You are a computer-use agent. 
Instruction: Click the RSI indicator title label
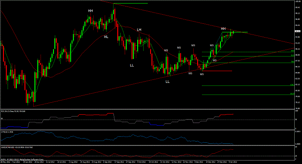[x=13, y=111]
